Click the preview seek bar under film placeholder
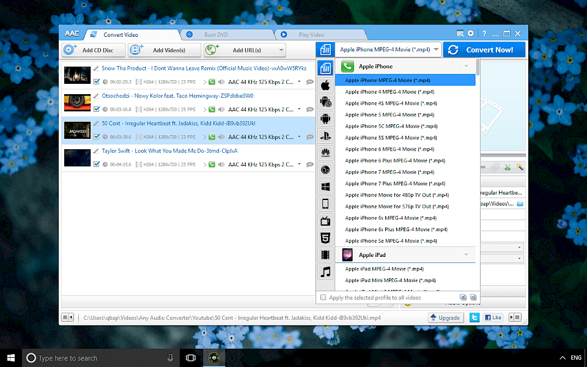 click(x=503, y=155)
